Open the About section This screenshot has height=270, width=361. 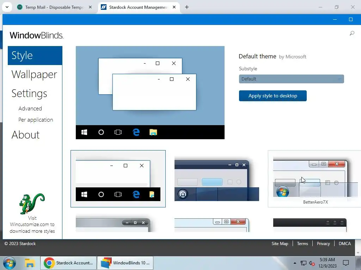25,135
